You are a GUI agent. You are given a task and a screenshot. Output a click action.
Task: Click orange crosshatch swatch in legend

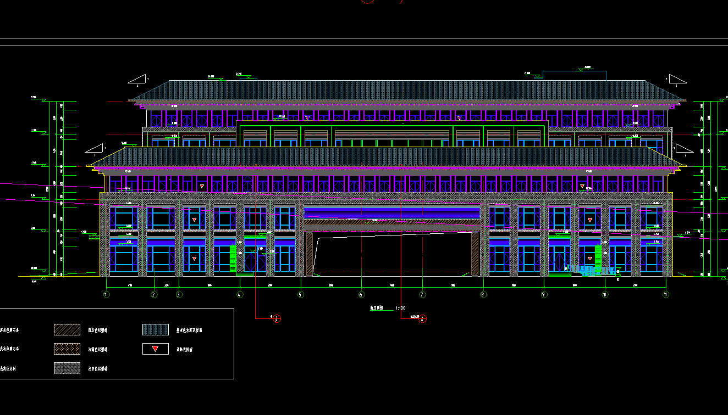pyautogui.click(x=67, y=349)
